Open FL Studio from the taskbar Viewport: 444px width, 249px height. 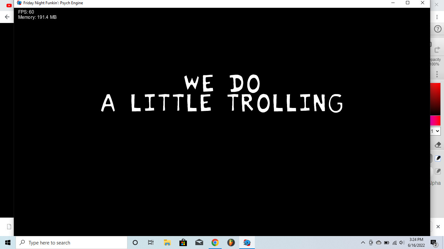click(x=231, y=243)
